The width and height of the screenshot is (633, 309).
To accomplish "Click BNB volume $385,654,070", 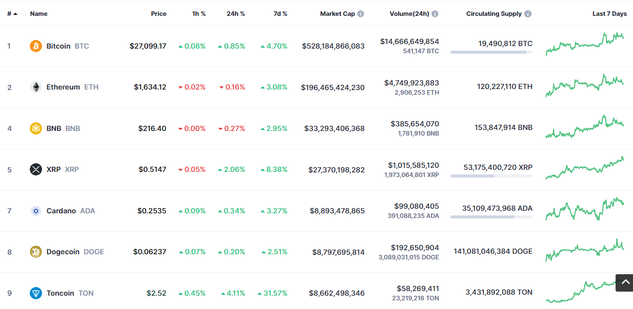I will click(x=415, y=124).
